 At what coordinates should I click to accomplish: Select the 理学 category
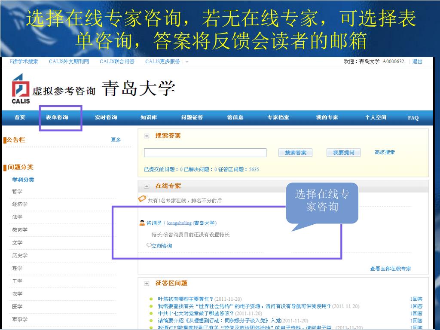coord(17,268)
